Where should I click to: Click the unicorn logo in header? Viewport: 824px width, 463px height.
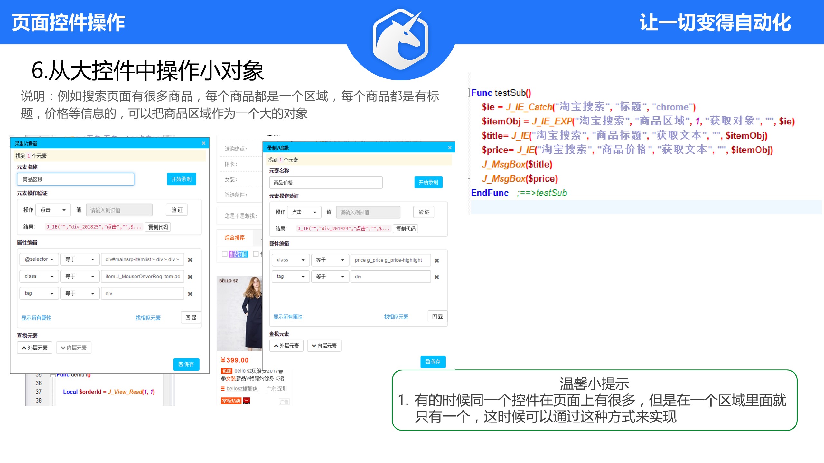click(x=400, y=39)
